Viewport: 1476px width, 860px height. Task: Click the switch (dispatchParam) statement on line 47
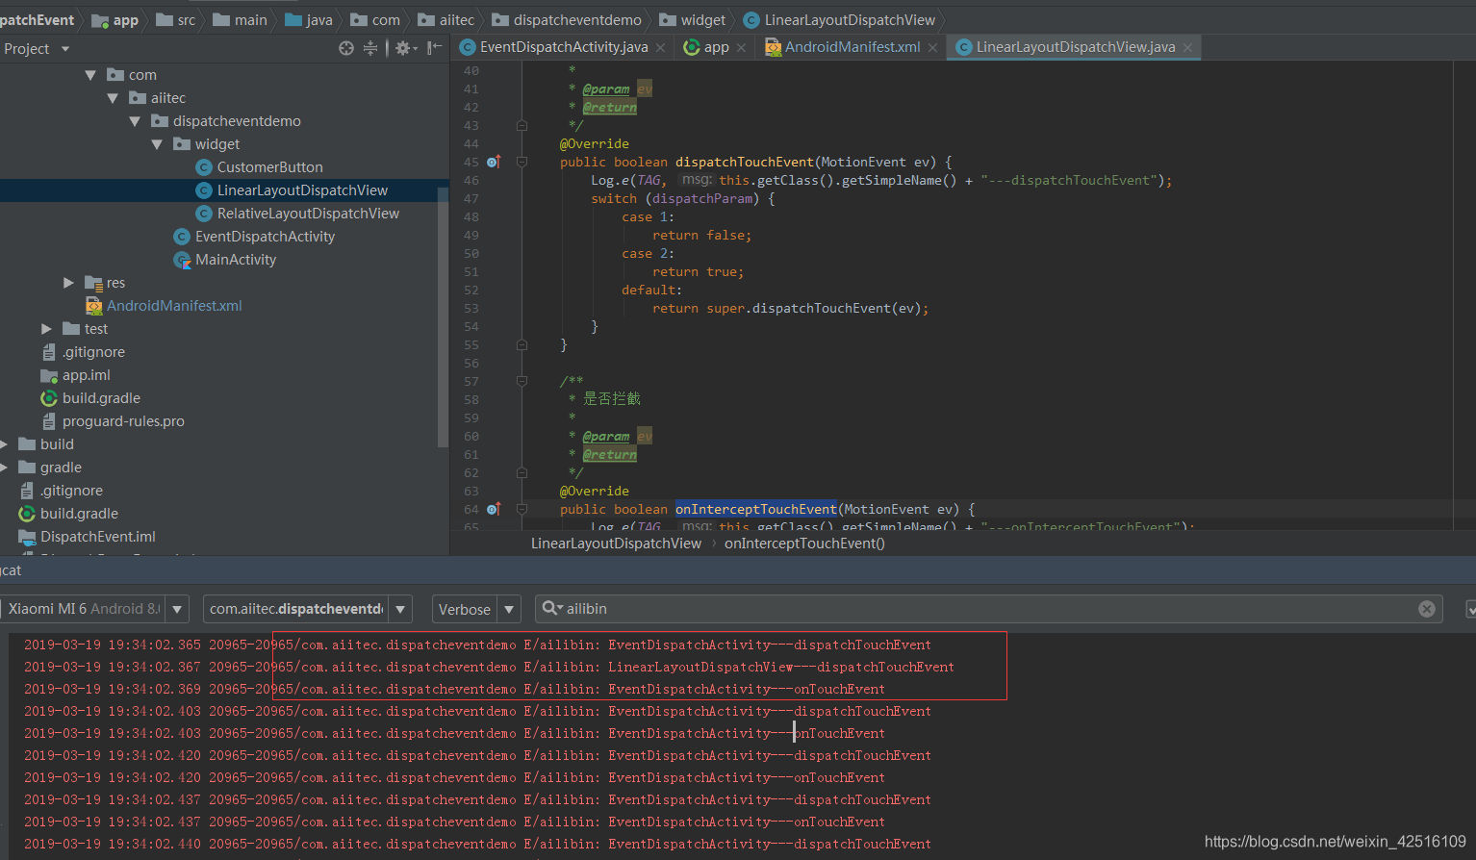[682, 198]
